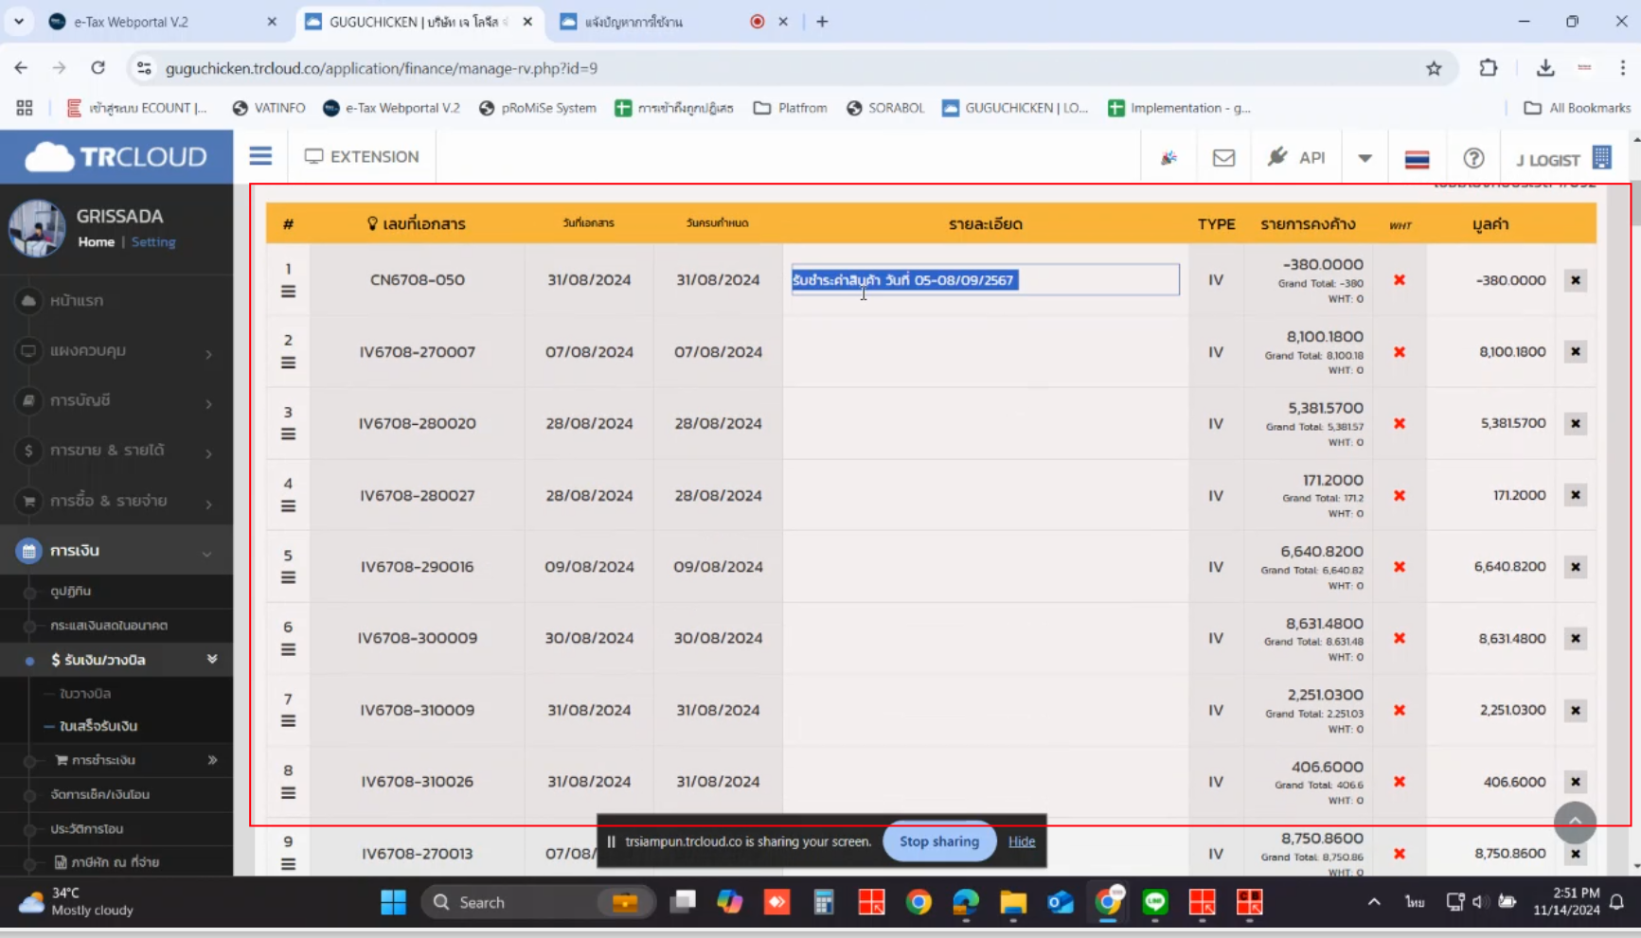Toggle the WHT red cross for IV6708-270013
Image resolution: width=1641 pixels, height=938 pixels.
[1399, 854]
